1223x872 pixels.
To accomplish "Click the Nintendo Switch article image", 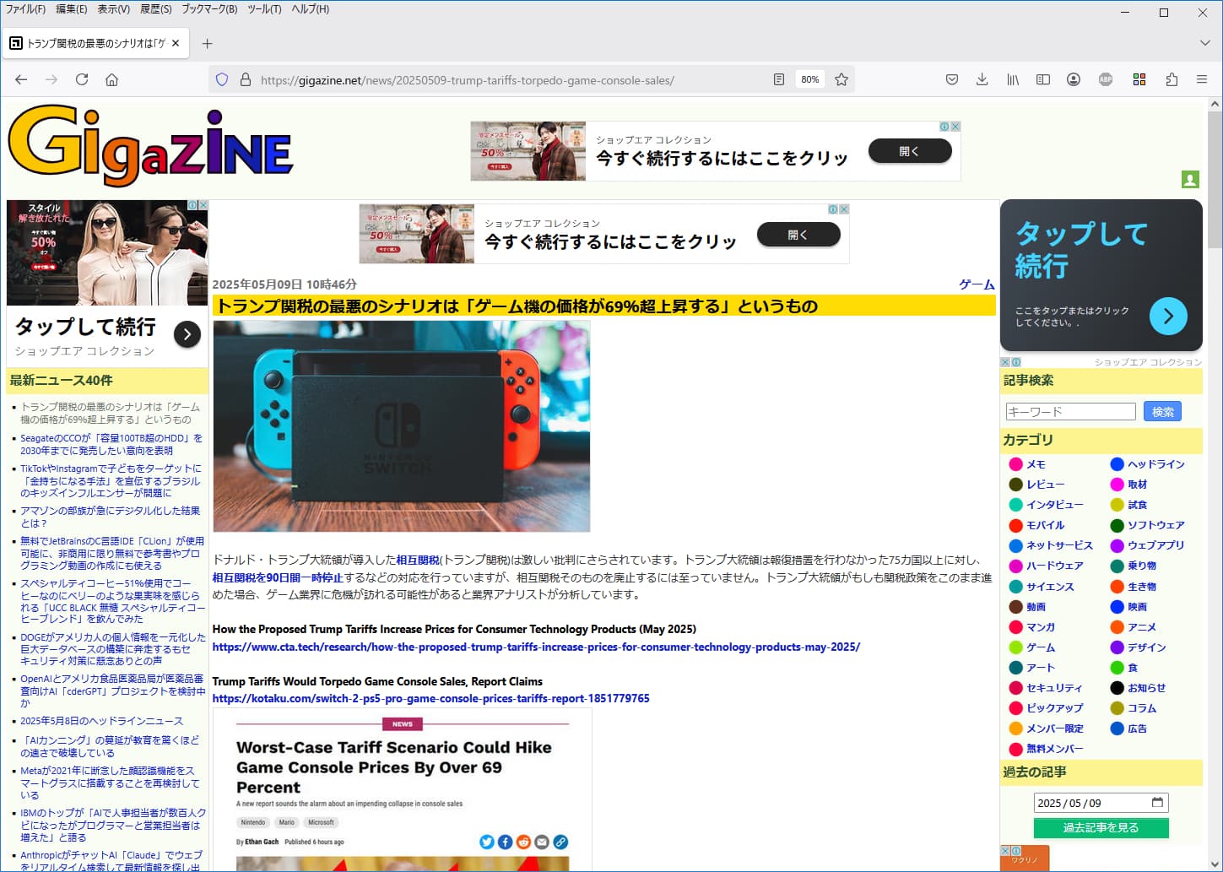I will pos(402,426).
